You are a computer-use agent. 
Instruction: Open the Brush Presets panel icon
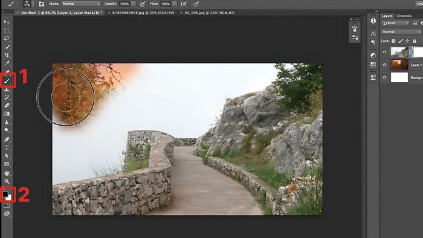[x=355, y=29]
